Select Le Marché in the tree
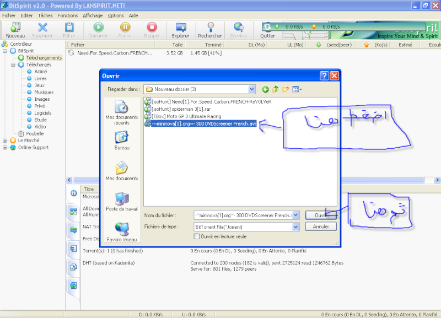This screenshot has height=318, width=441. [x=29, y=141]
